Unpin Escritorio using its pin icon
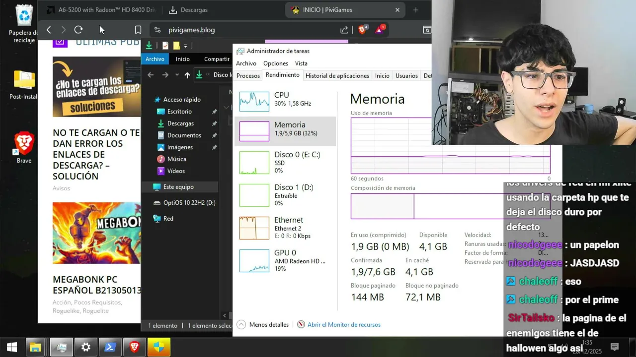 [215, 112]
